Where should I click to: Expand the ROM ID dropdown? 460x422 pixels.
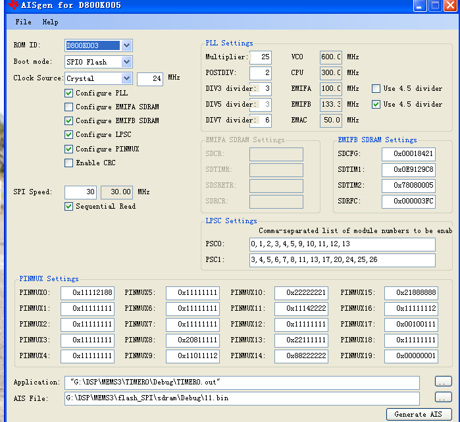pyautogui.click(x=127, y=45)
